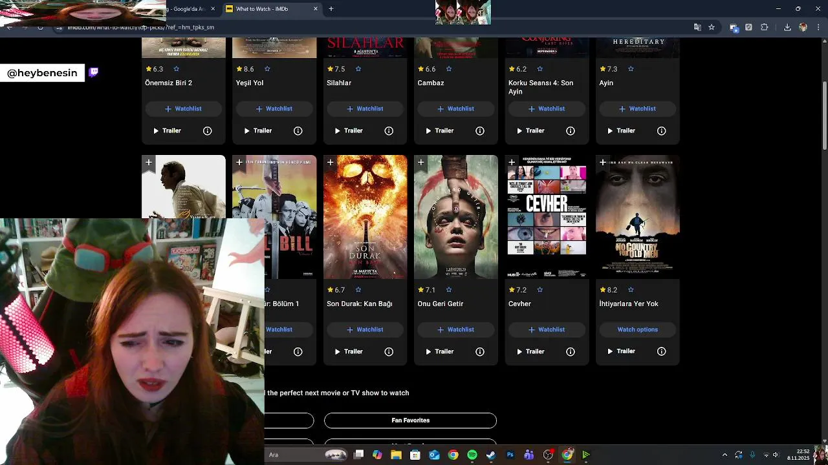The image size is (828, 465).
Task: Rate Onu Geri Getir with outline star
Action: point(449,290)
